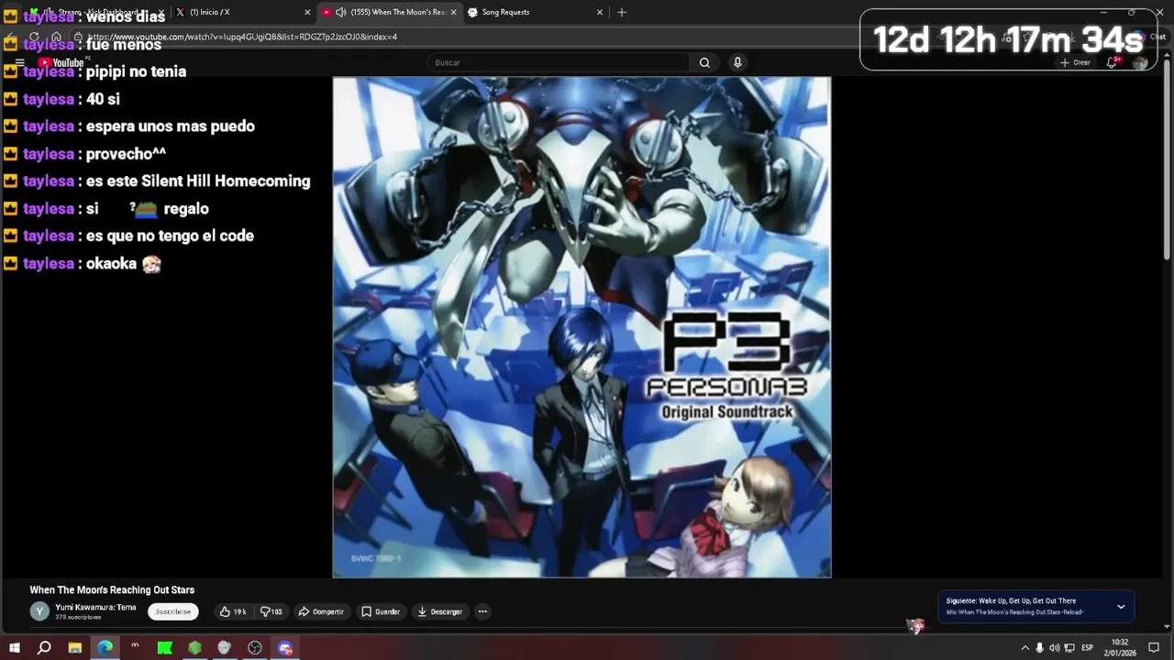The image size is (1174, 660).
Task: Open OBS Studio from taskbar
Action: click(x=255, y=648)
